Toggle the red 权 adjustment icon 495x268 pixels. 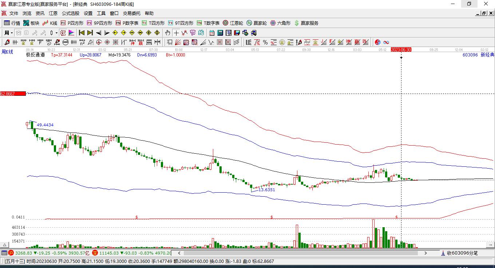tap(63, 33)
